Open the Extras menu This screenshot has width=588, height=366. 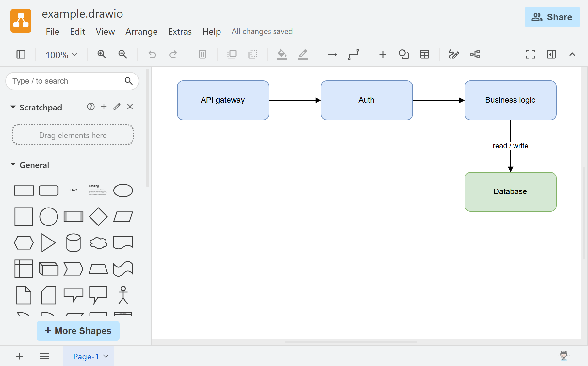pos(180,32)
